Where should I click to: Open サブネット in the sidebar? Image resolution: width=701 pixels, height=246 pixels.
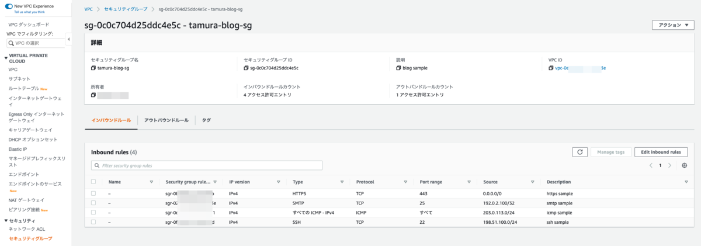(19, 78)
